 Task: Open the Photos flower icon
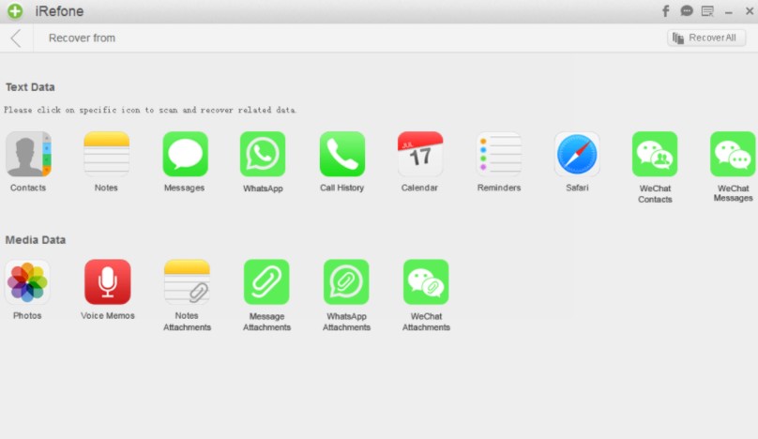pyautogui.click(x=27, y=281)
